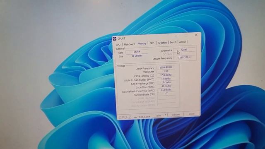Click the tRFC value 313 clocks
The width and height of the screenshot is (265, 149).
[x=166, y=90]
